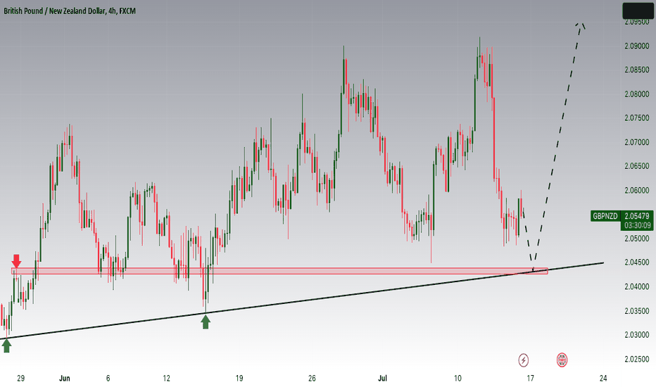This screenshot has width=656, height=387.
Task: Click the 2.02500 price axis label
Action: [x=637, y=359]
